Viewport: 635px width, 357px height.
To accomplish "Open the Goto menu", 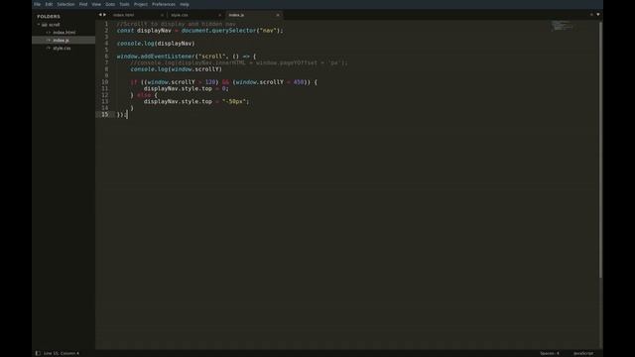I will coord(110,4).
